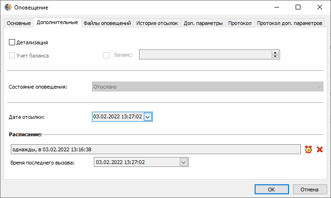Expand the Дата отсылки date dropdown
The width and height of the screenshot is (331, 198).
click(148, 117)
